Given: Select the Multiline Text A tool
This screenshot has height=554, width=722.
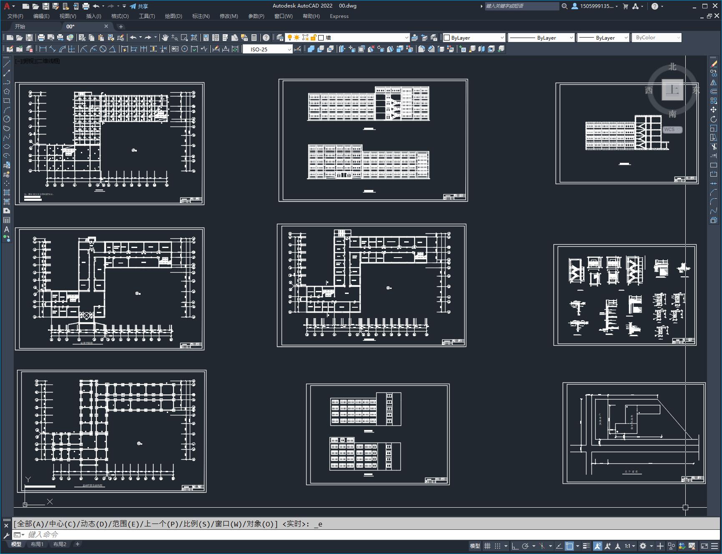Looking at the screenshot, I should click(x=7, y=229).
